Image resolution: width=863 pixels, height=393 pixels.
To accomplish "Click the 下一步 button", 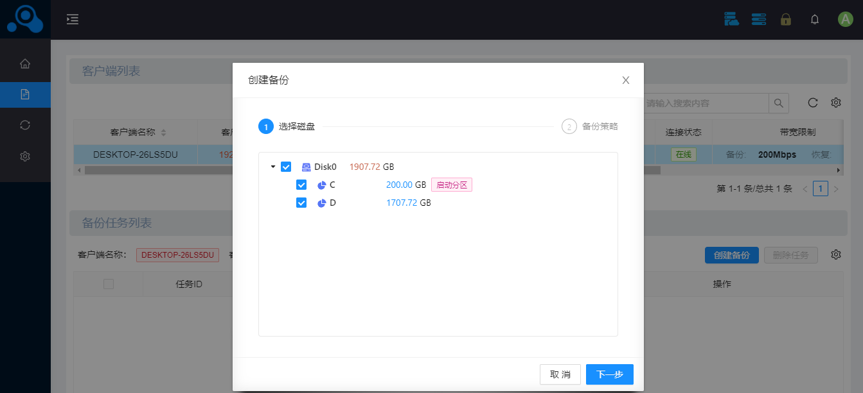I will click(x=609, y=374).
